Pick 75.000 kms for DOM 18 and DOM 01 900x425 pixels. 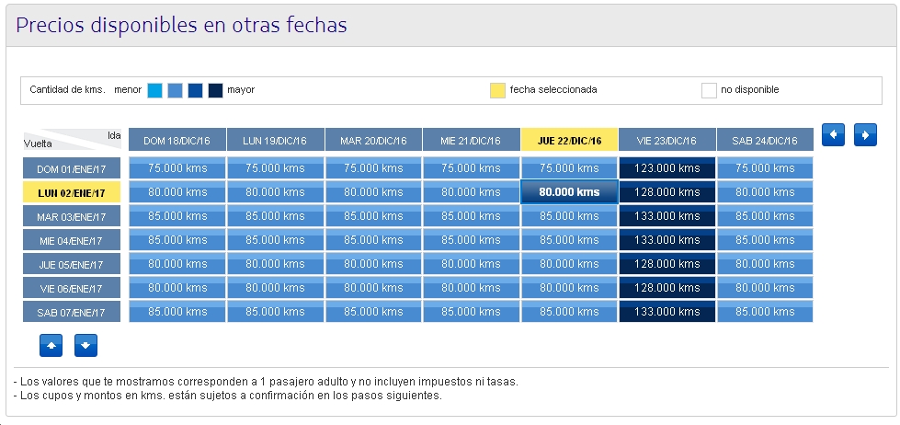click(x=177, y=168)
